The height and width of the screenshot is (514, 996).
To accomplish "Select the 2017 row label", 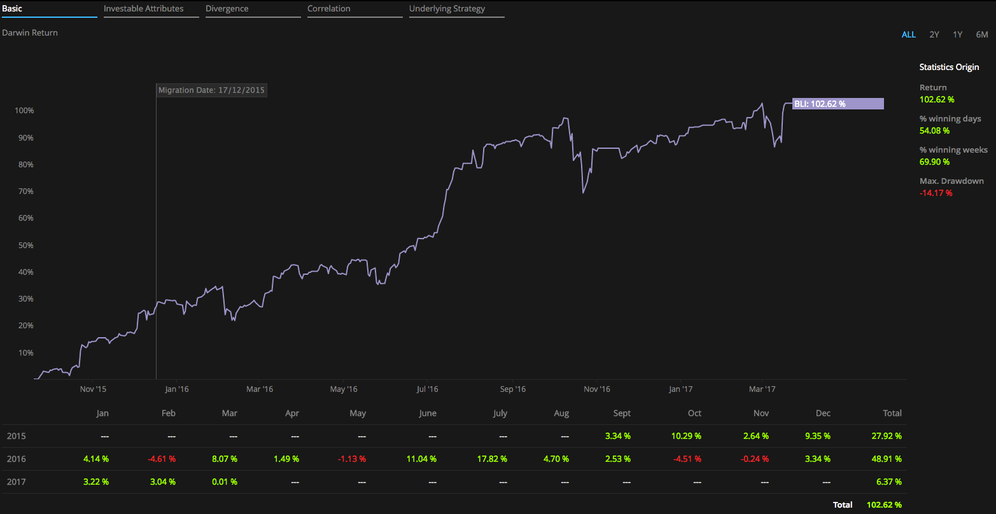I will pos(16,482).
